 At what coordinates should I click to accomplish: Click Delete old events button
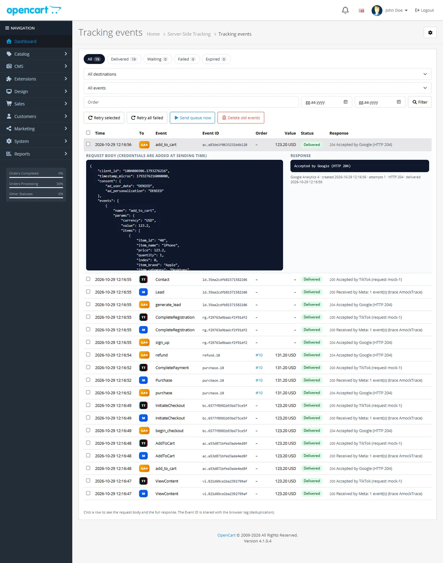click(x=241, y=118)
